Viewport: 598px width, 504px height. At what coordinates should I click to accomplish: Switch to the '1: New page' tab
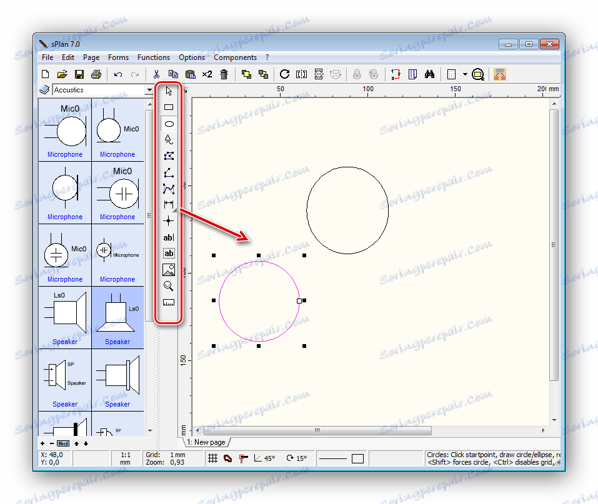point(206,442)
